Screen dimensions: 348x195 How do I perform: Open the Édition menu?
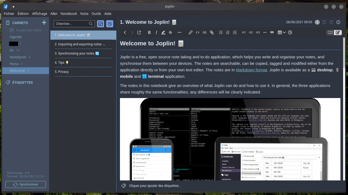[x=23, y=14]
